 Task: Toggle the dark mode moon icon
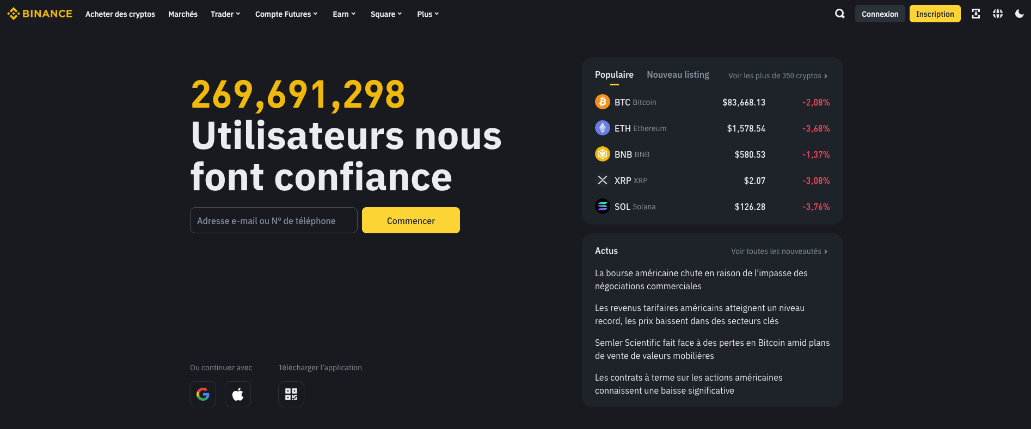[x=1019, y=14]
